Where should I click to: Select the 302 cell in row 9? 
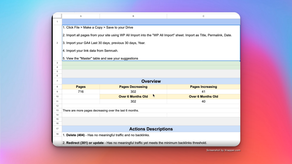point(133,91)
